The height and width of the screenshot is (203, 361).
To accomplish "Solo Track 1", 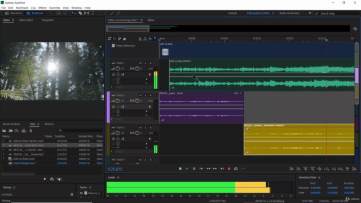I will (146, 63).
